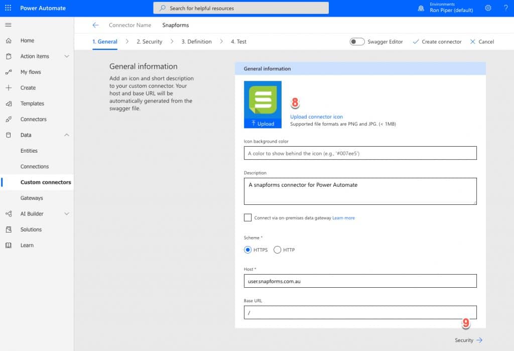This screenshot has height=351, width=514.
Task: Collapse the sidebar with the hamburger icon
Action: point(8,25)
